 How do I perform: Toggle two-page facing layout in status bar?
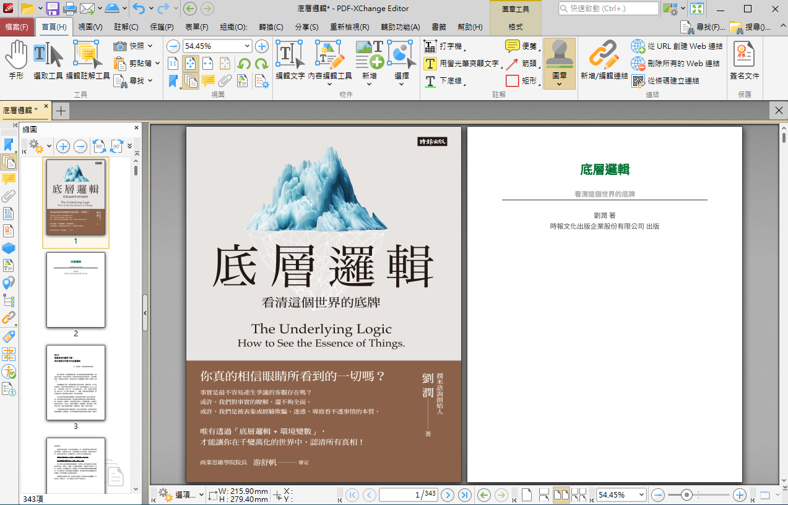point(561,495)
